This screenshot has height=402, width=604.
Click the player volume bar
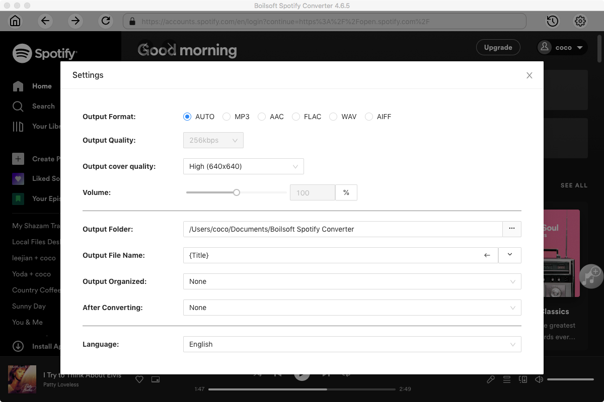[x=570, y=379]
